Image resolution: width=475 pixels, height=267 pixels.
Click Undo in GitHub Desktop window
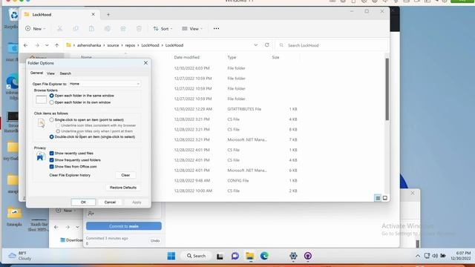tap(155, 240)
